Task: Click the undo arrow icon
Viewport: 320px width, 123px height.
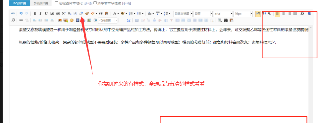Action: (x=21, y=14)
